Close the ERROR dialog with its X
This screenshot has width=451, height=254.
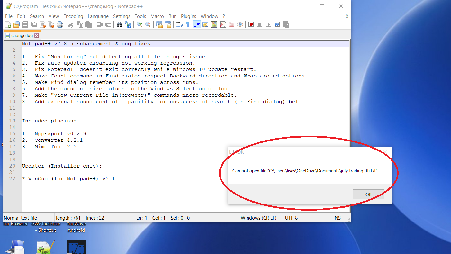click(x=385, y=152)
